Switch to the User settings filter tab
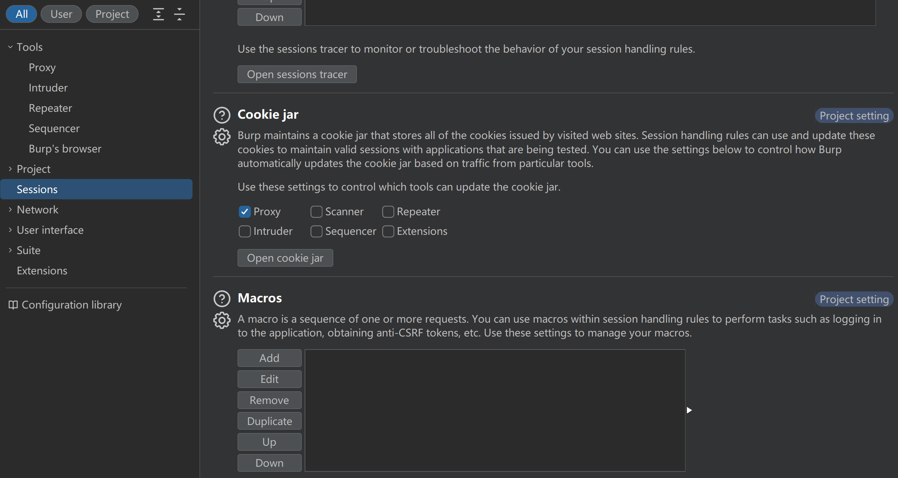The width and height of the screenshot is (898, 478). [x=61, y=14]
